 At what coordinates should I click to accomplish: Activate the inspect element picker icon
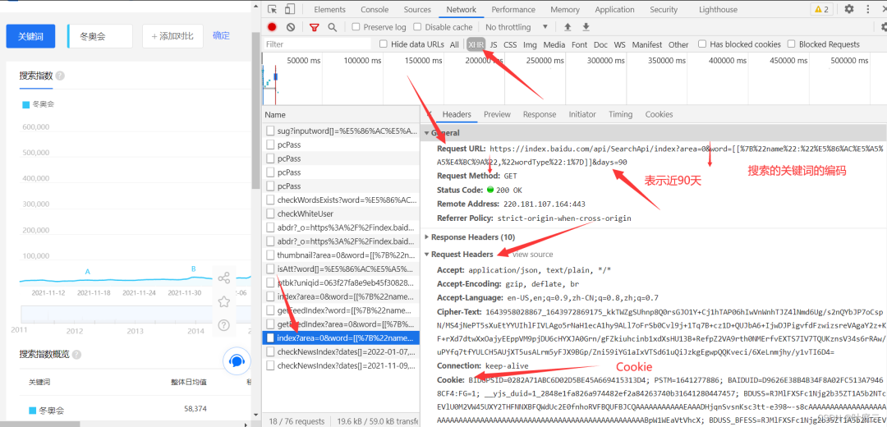[273, 9]
